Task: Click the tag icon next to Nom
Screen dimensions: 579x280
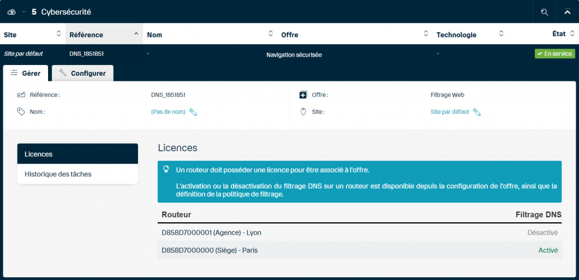Action: tap(21, 112)
